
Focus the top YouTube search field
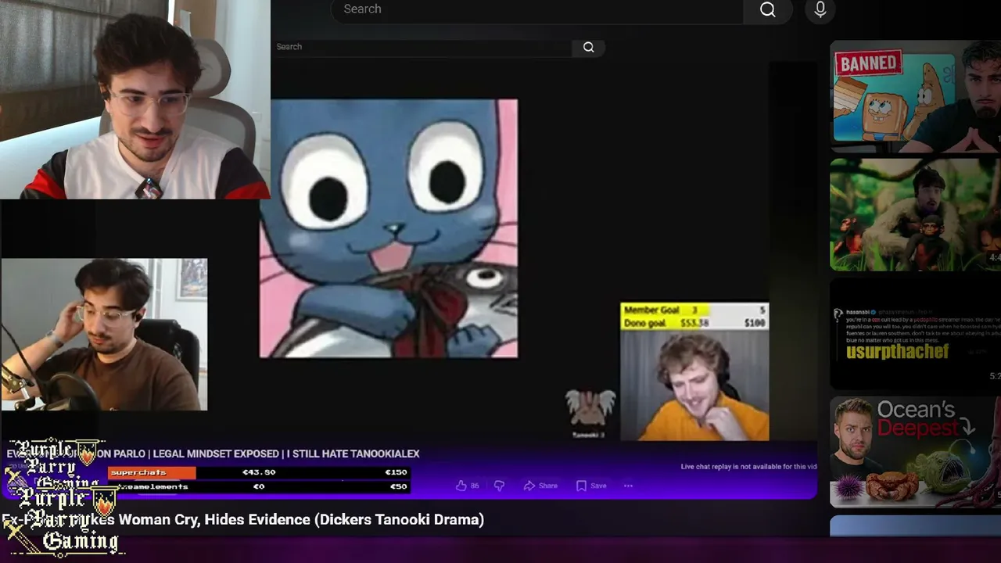(x=536, y=9)
